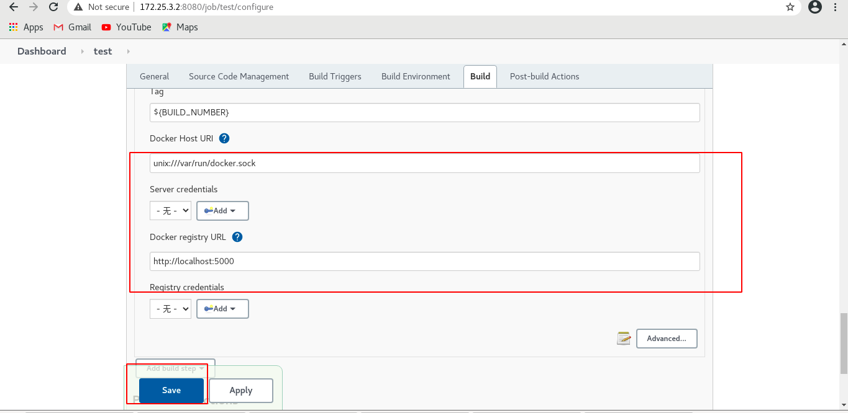This screenshot has height=413, width=848.
Task: Click the page vertical scrollbar thumb
Action: [843, 343]
